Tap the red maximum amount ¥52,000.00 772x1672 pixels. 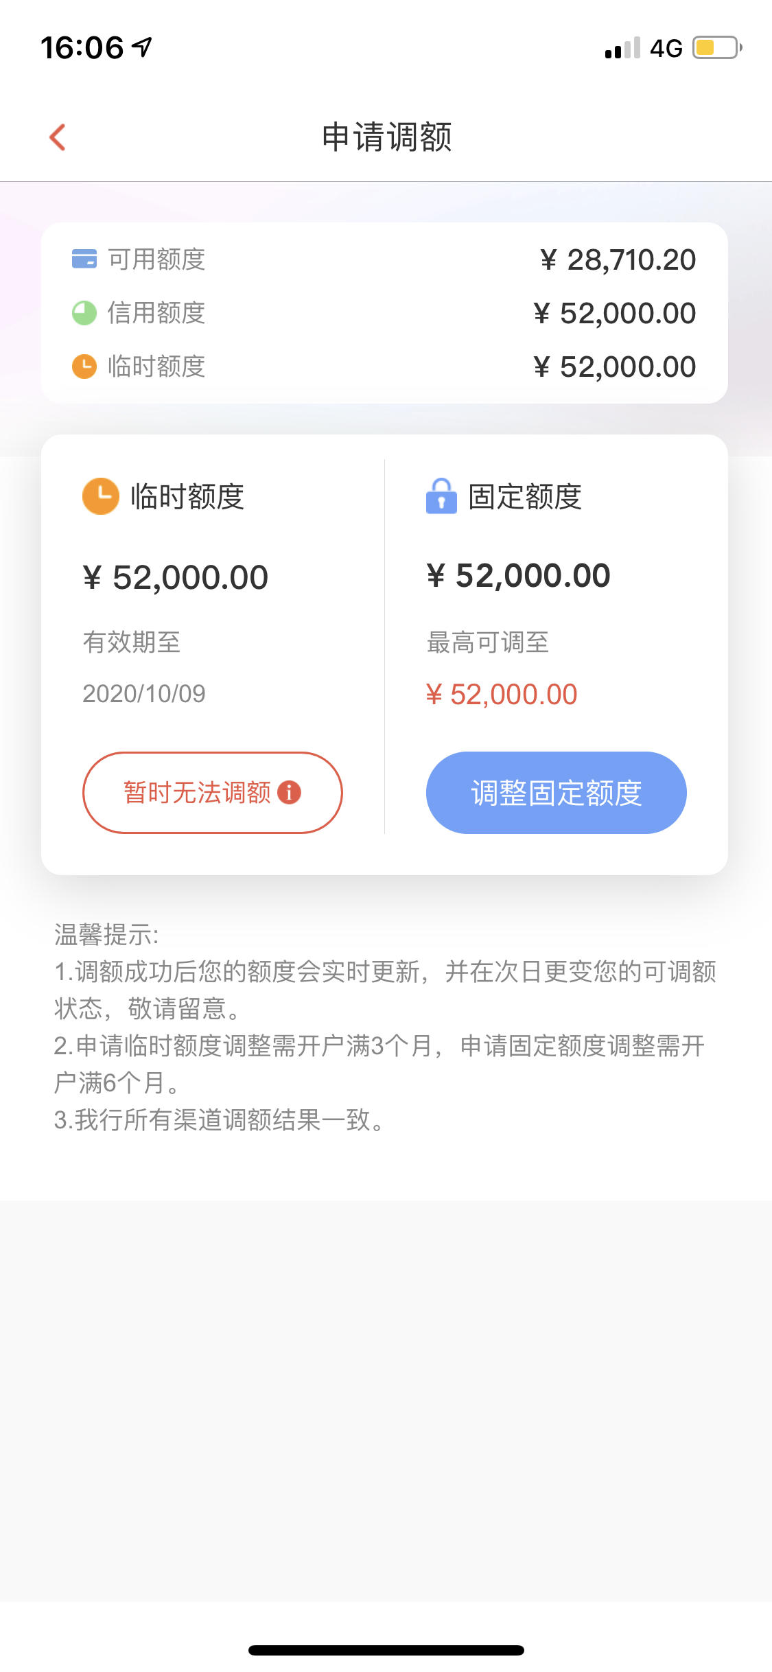[502, 695]
